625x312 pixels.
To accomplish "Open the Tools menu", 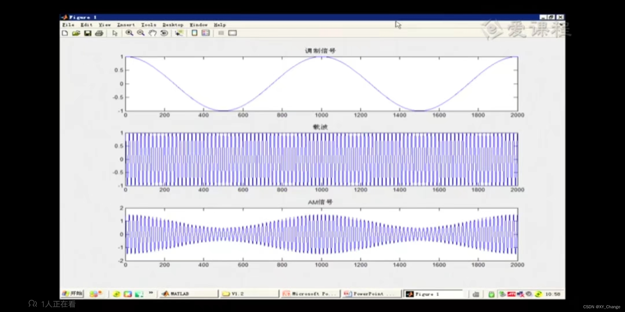I will click(x=148, y=25).
